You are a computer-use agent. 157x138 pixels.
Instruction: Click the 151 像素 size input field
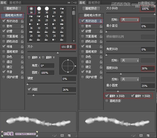68,47
